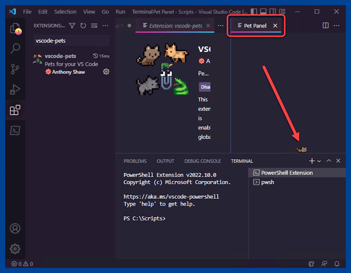351x273 pixels.
Task: Open the Run menu
Action: [120, 11]
